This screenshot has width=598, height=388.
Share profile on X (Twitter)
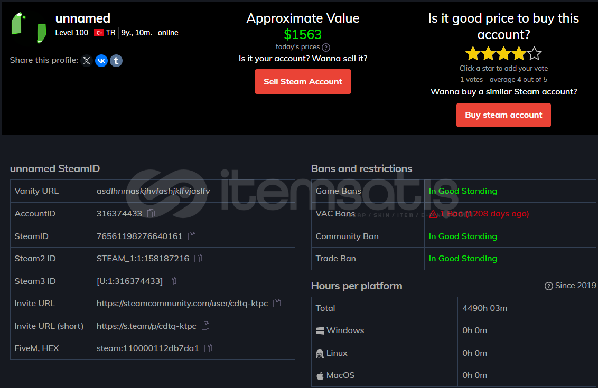(87, 61)
